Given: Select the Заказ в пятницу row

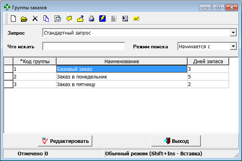Looking at the screenshot, I should (x=121, y=84).
